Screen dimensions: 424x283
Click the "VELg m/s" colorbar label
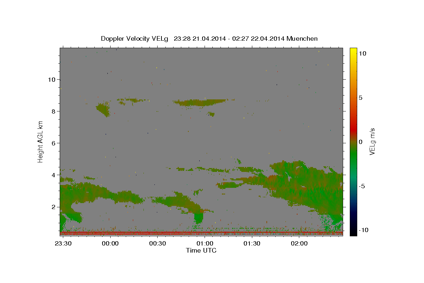tap(372, 141)
